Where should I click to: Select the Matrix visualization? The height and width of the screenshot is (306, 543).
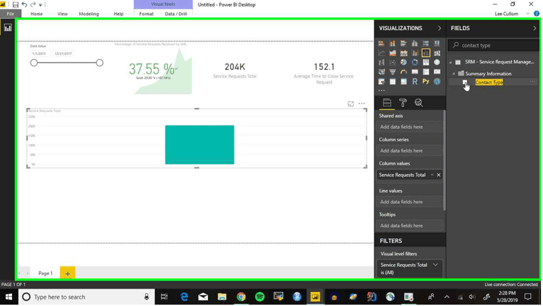tap(404, 81)
